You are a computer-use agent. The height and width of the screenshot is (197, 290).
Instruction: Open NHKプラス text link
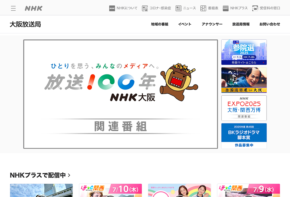tap(239, 8)
